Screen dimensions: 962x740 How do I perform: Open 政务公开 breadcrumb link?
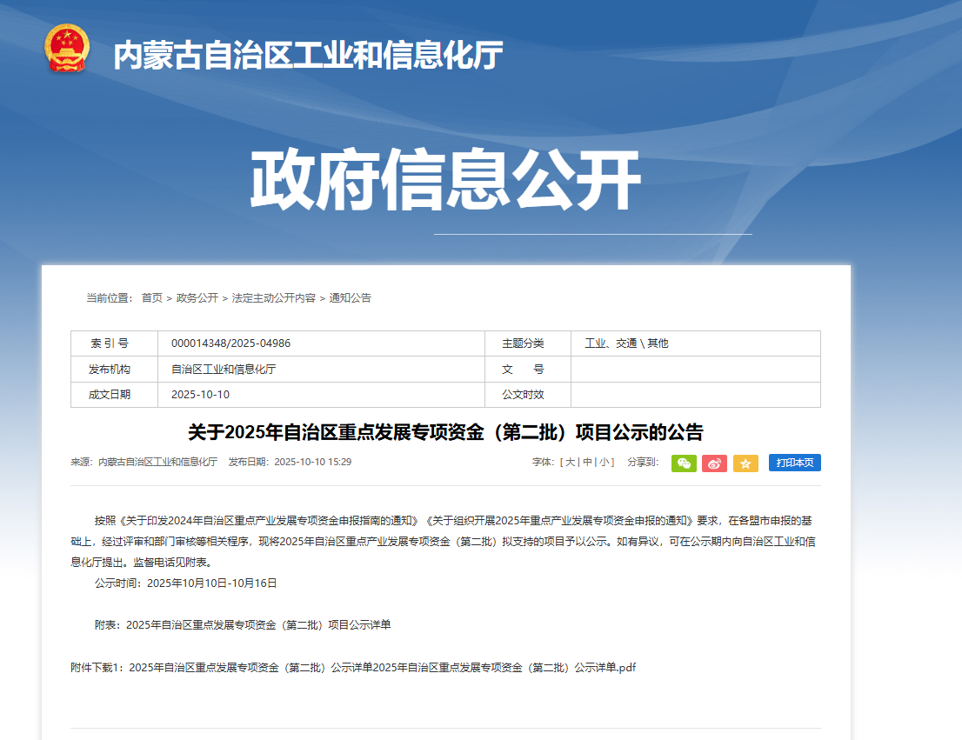(x=197, y=298)
